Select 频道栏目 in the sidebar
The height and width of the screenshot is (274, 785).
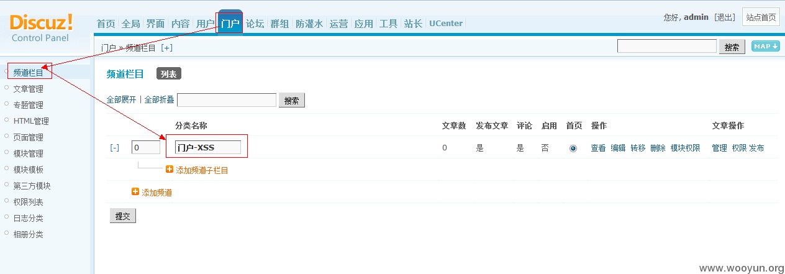29,73
